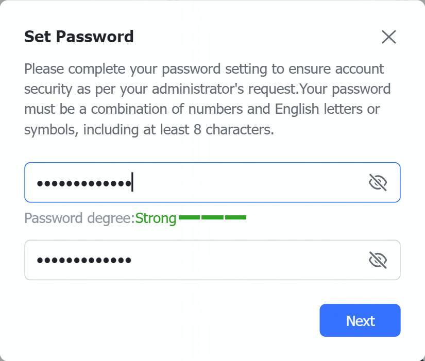Viewport: 425px width, 361px height.
Task: Click the word Strong in password degree
Action: [155, 218]
